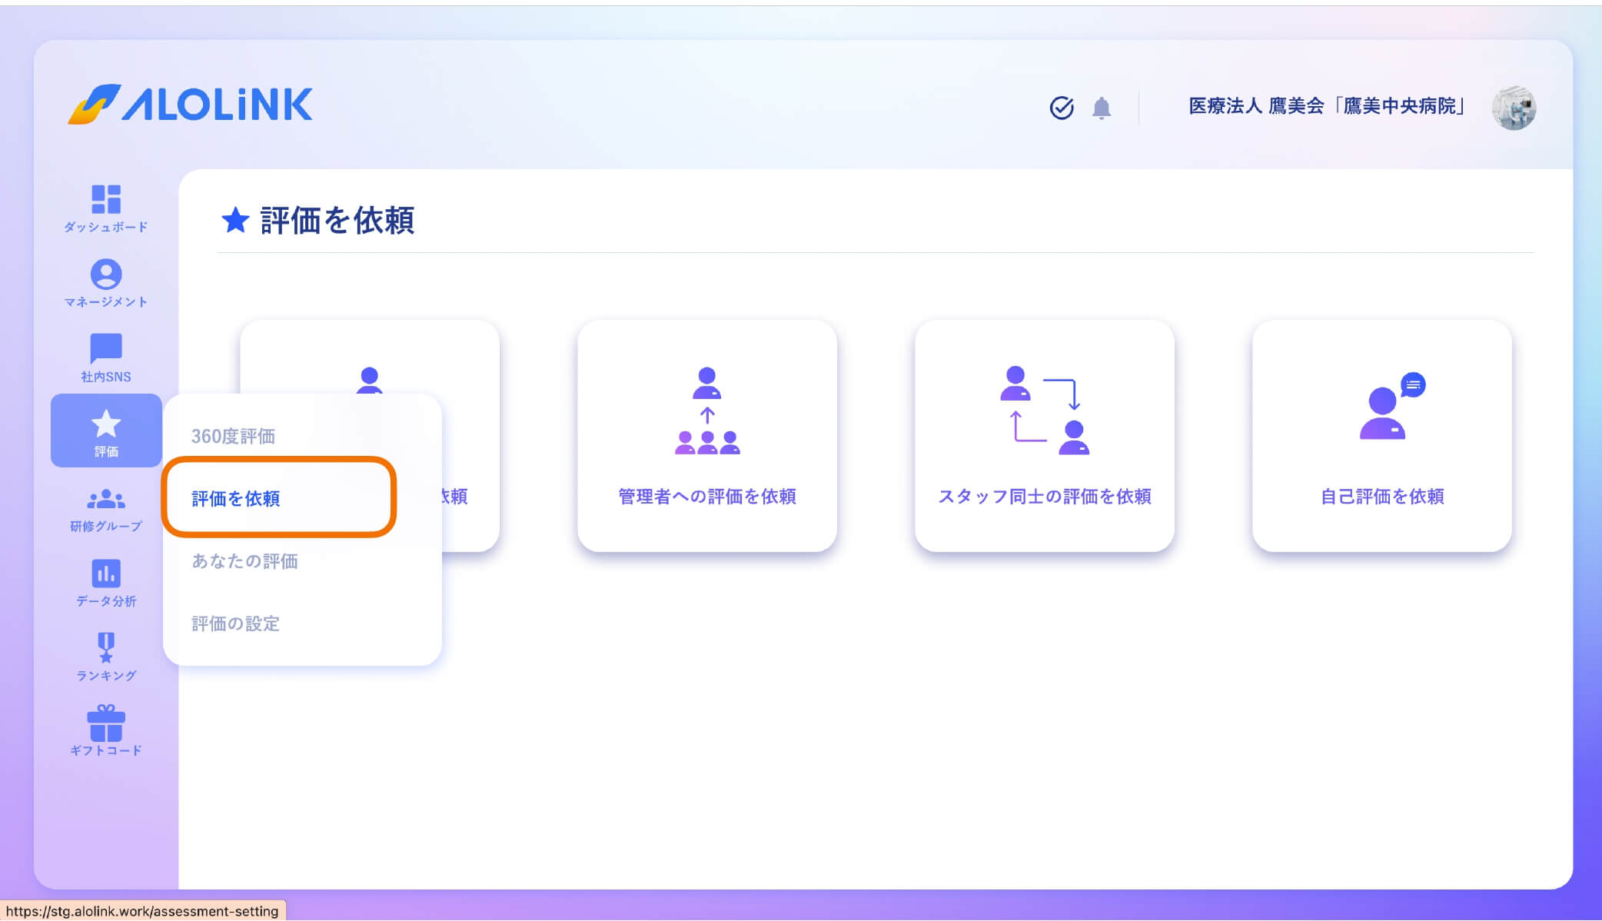Open 社内SNS from the sidebar
The image size is (1602, 921).
[107, 352]
